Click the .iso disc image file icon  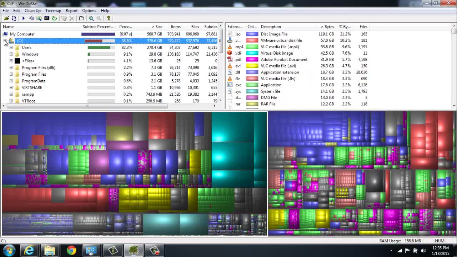(230, 34)
